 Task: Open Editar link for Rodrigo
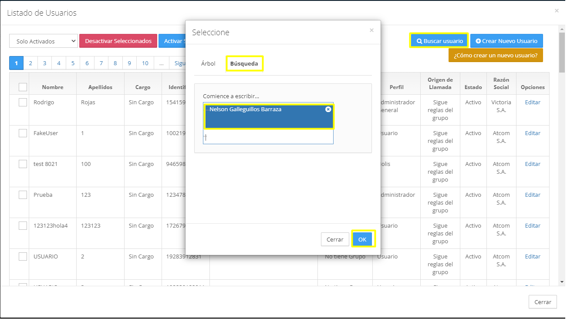coord(532,103)
